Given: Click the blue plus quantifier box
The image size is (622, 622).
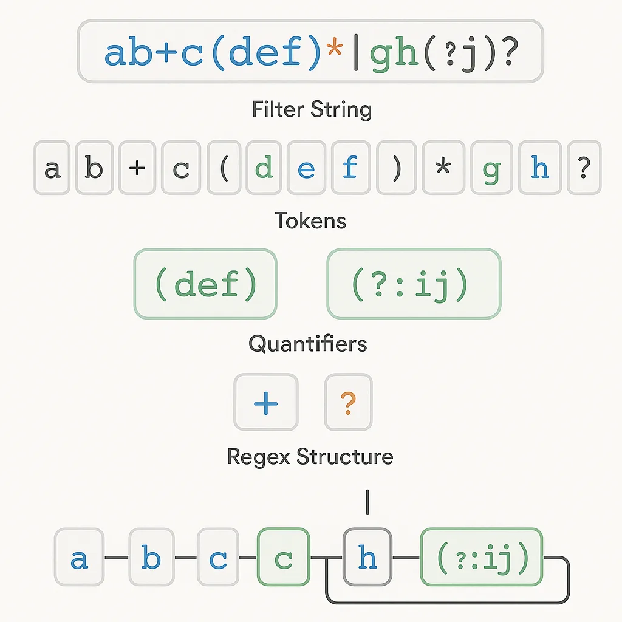Looking at the screenshot, I should click(x=266, y=402).
